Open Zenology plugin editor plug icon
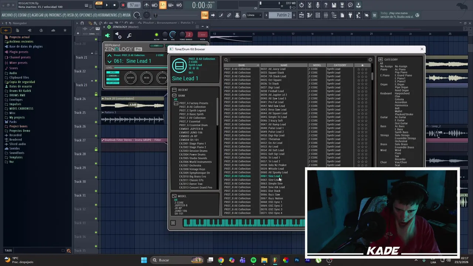473x266 pixels. 107,35
